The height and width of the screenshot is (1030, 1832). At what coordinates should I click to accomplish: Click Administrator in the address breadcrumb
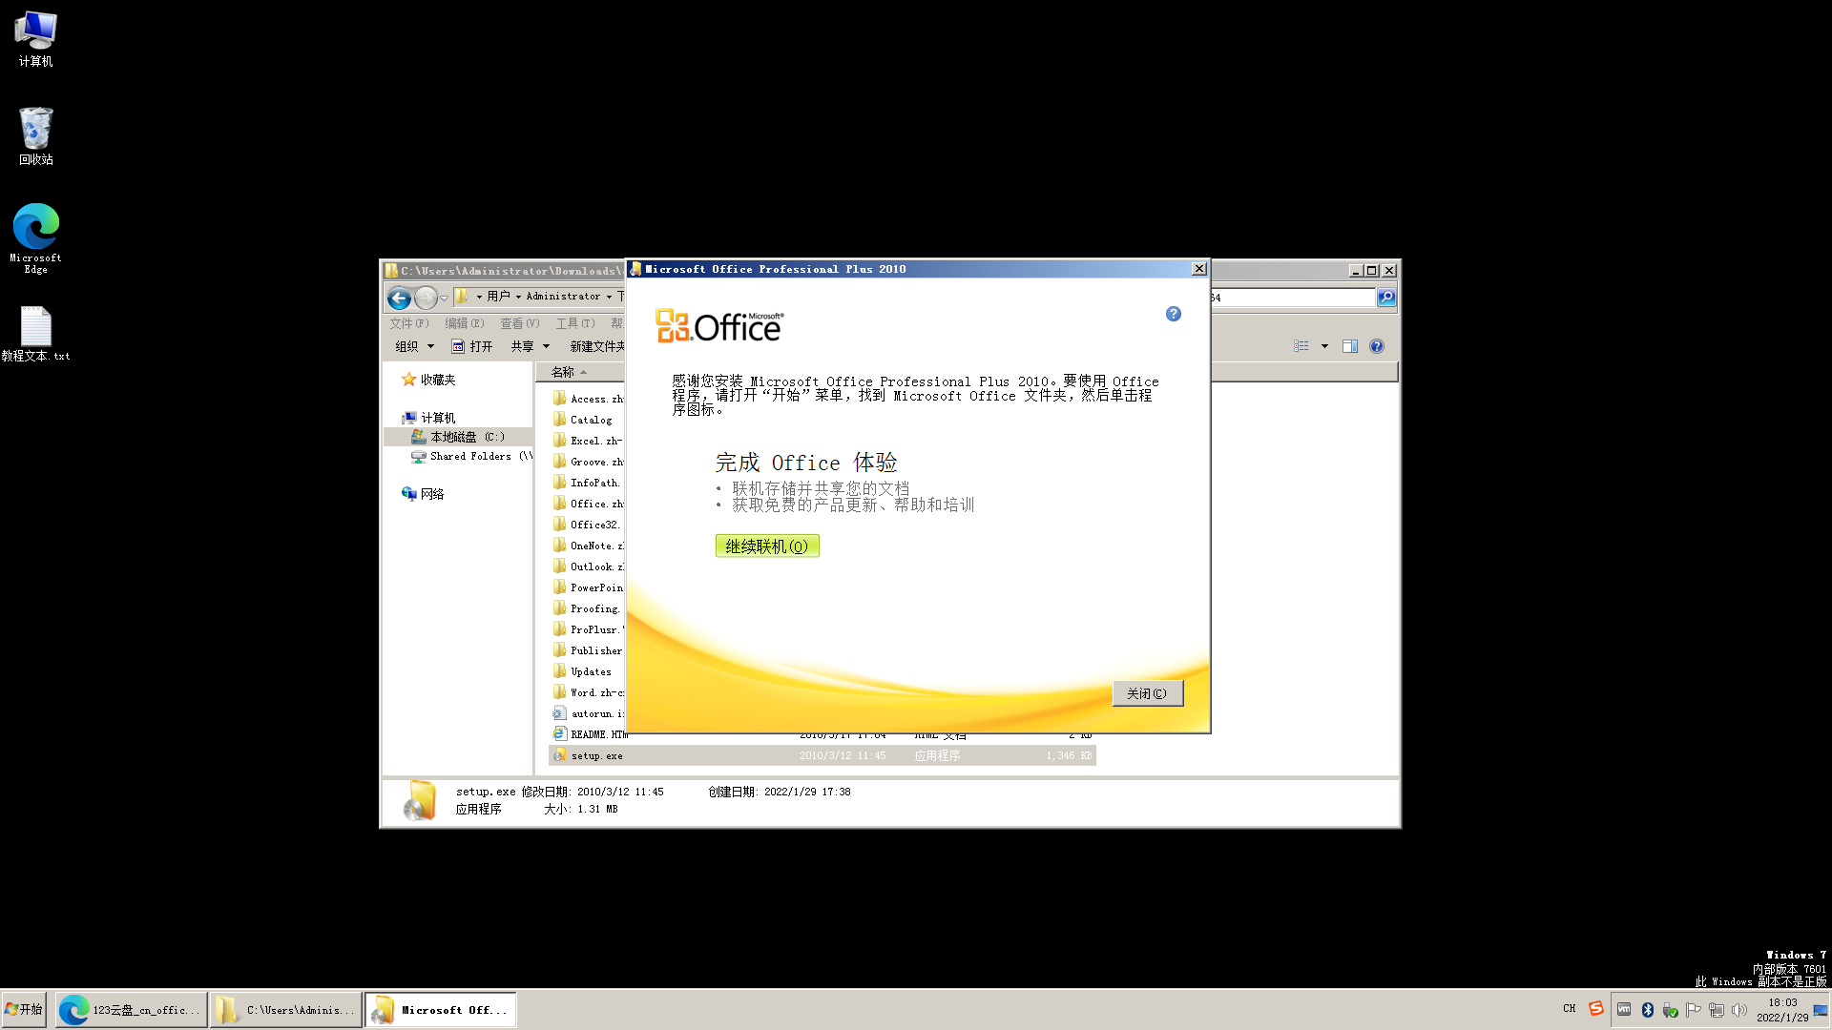pyautogui.click(x=563, y=297)
